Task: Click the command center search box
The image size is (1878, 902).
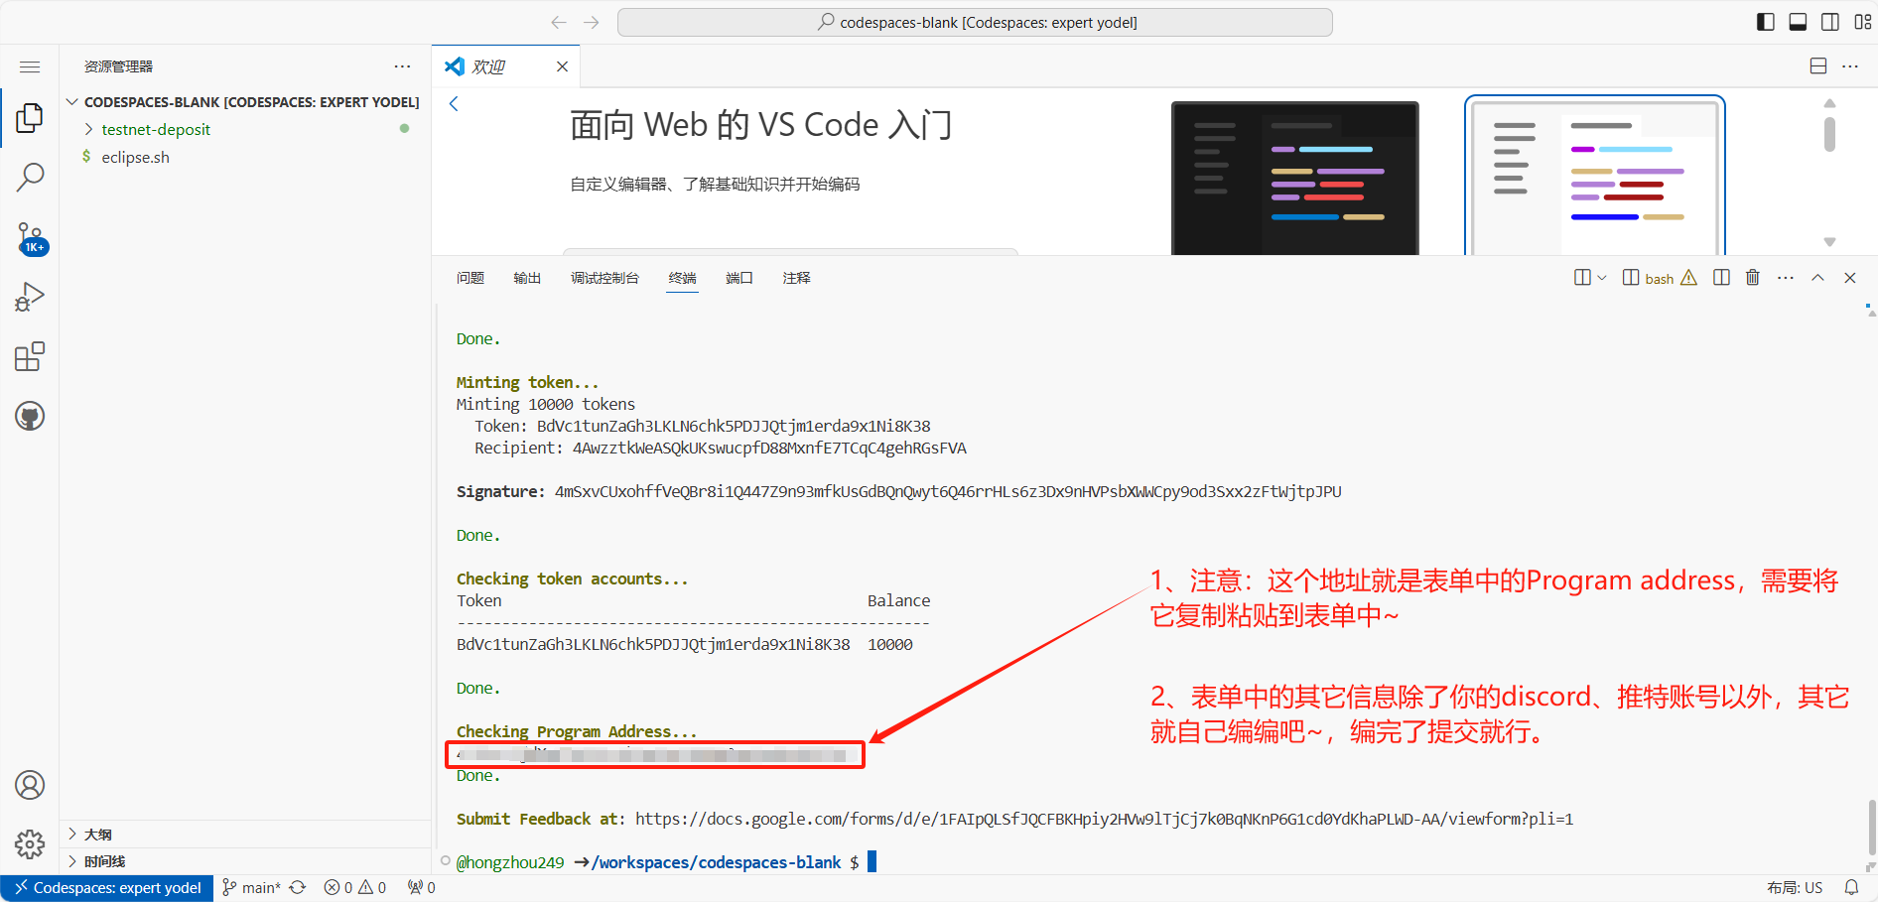Action: pos(975,22)
